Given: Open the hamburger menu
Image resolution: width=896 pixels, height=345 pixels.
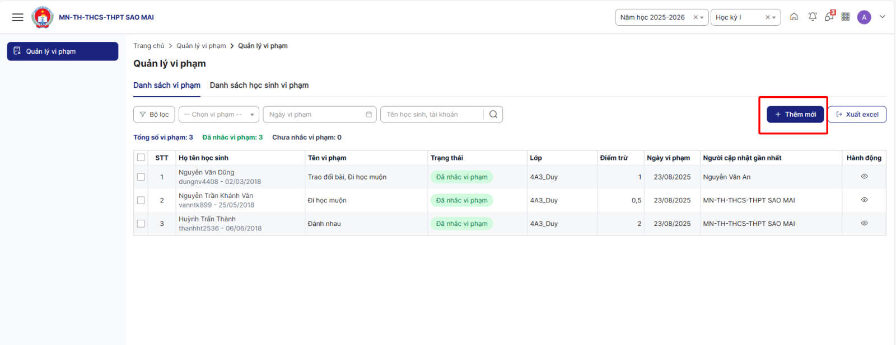Looking at the screenshot, I should 18,17.
